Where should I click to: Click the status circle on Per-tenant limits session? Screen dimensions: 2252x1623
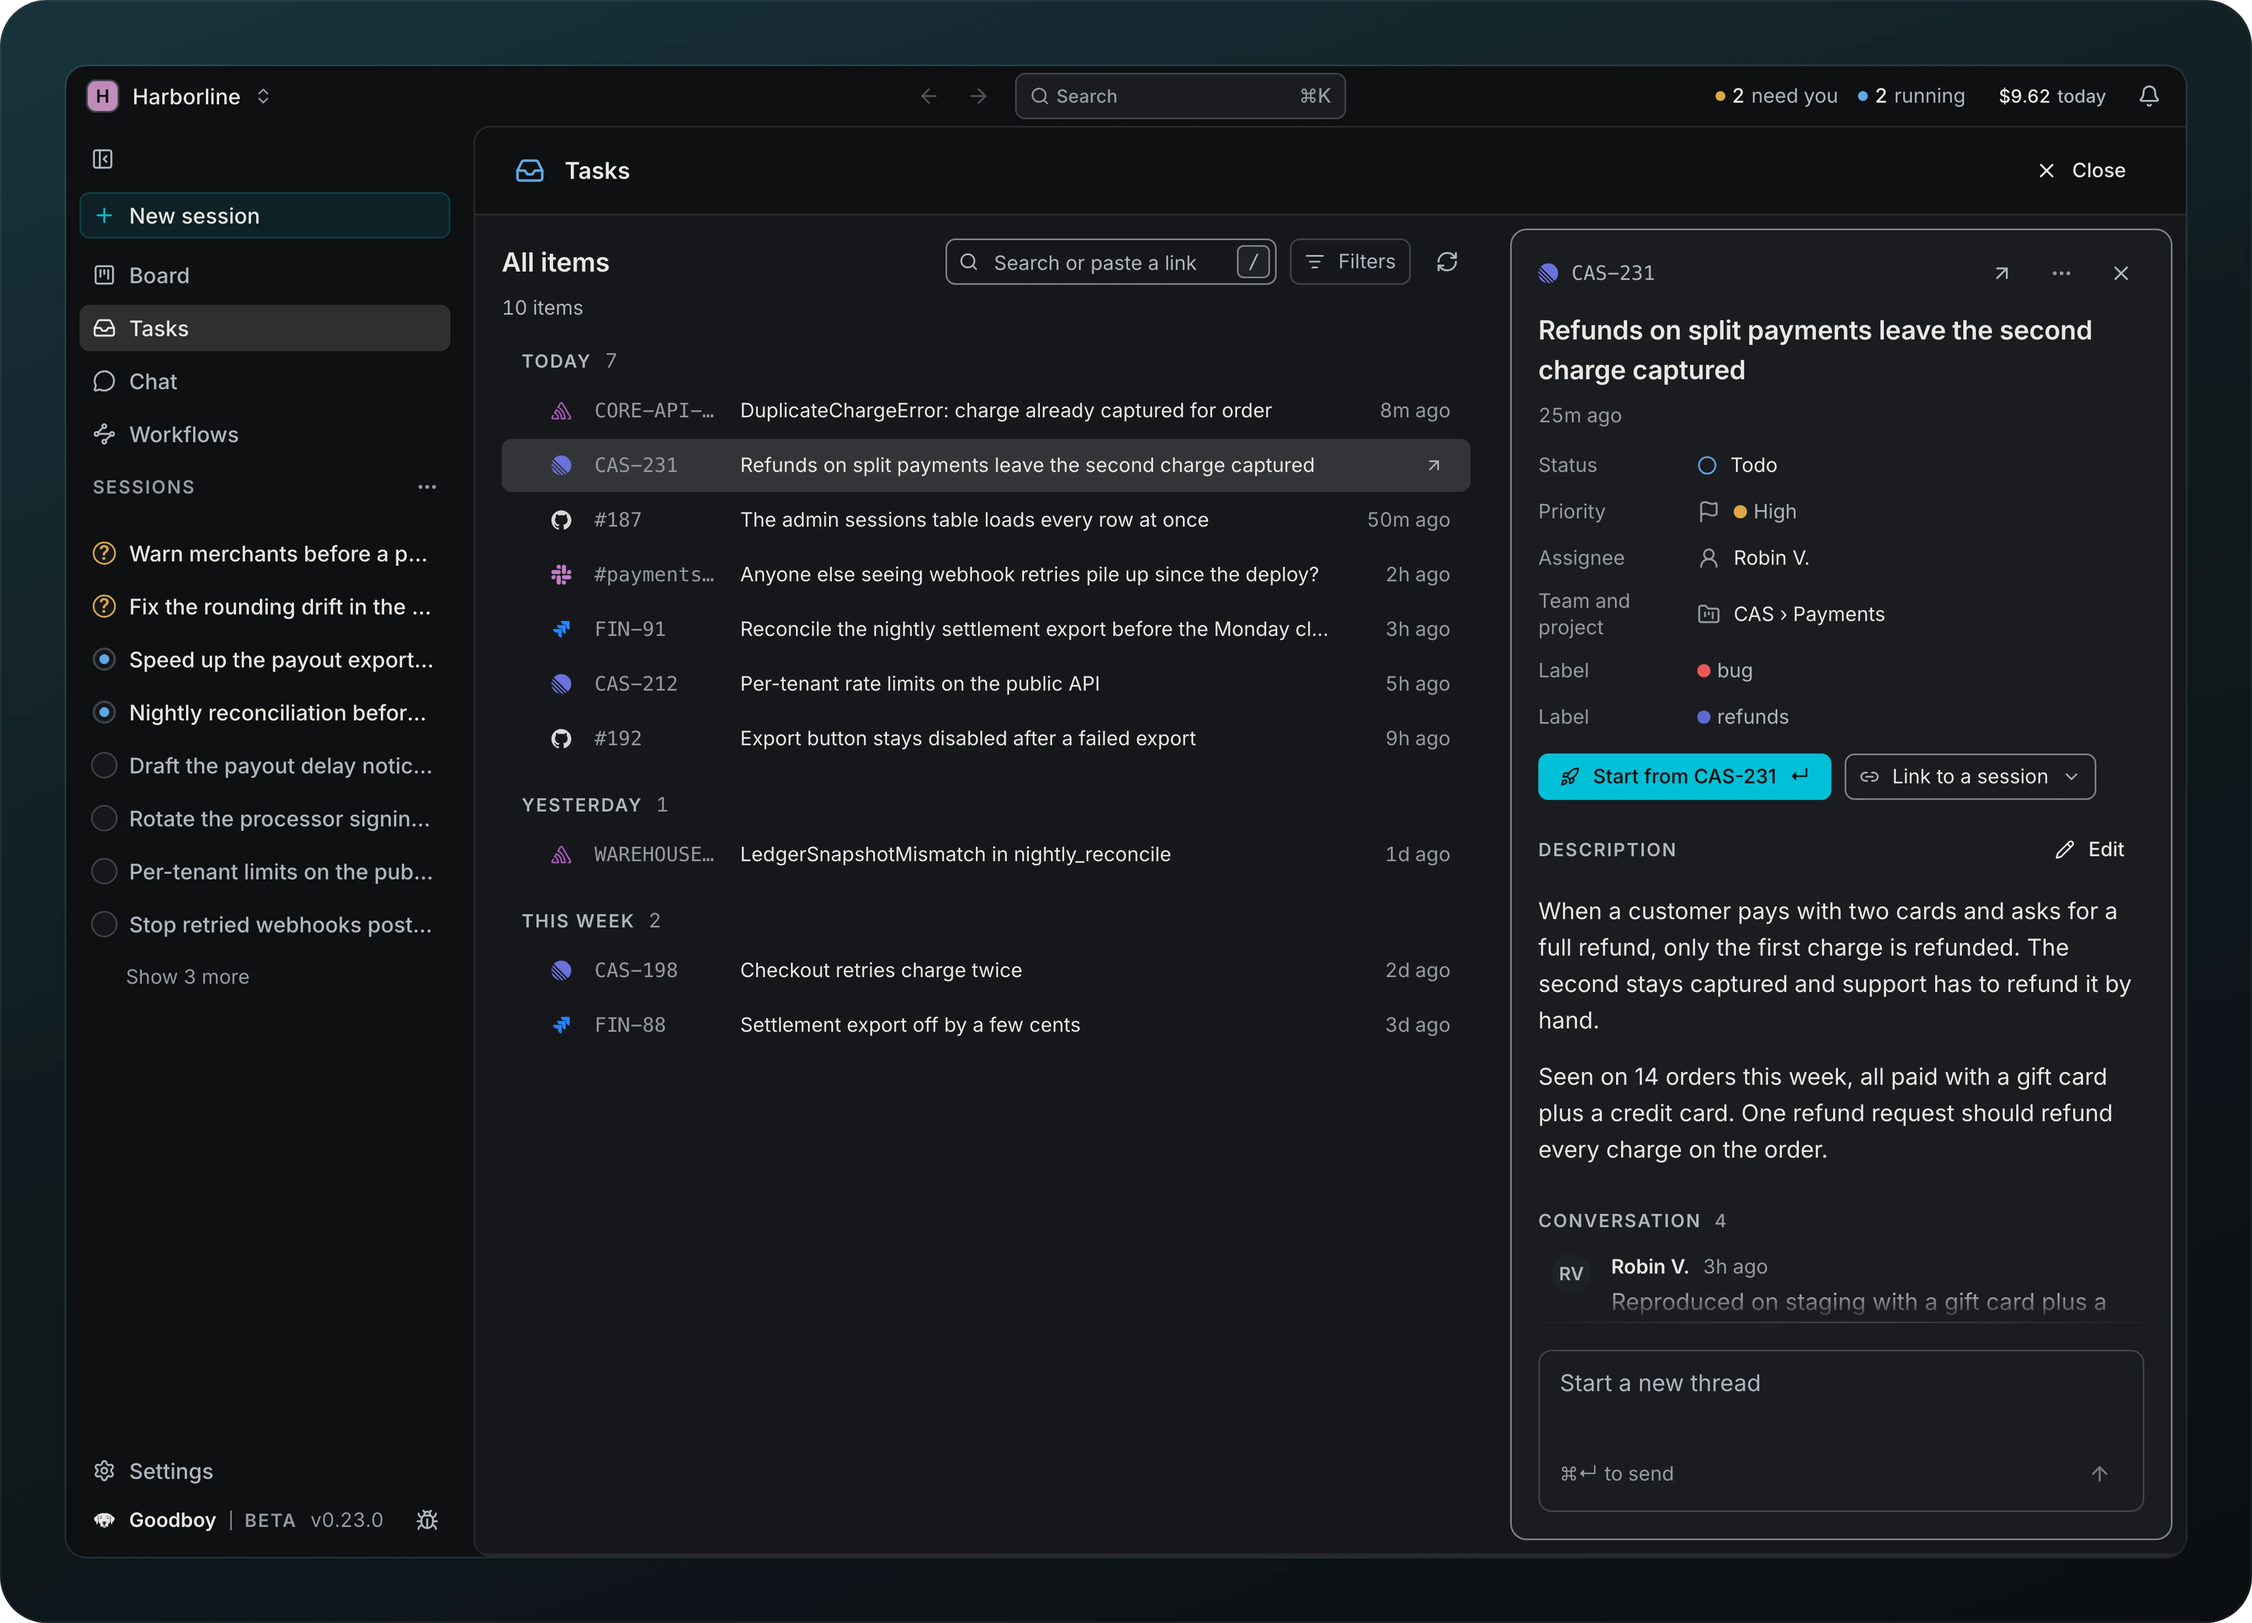[x=103, y=871]
